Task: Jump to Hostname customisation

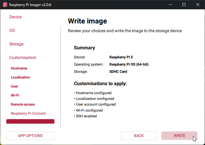Action: point(19,68)
